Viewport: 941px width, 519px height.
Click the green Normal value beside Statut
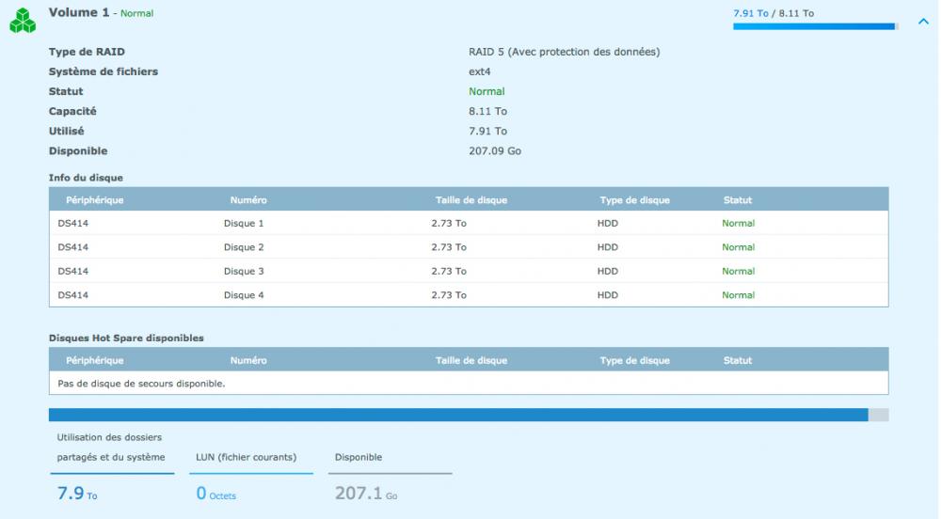point(486,92)
